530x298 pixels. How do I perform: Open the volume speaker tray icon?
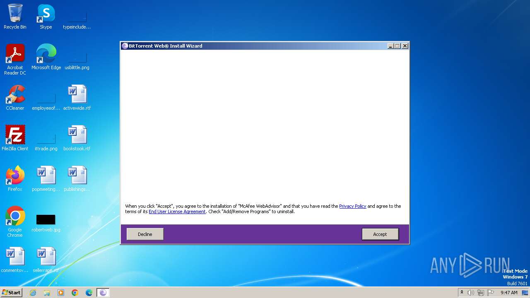(471, 293)
